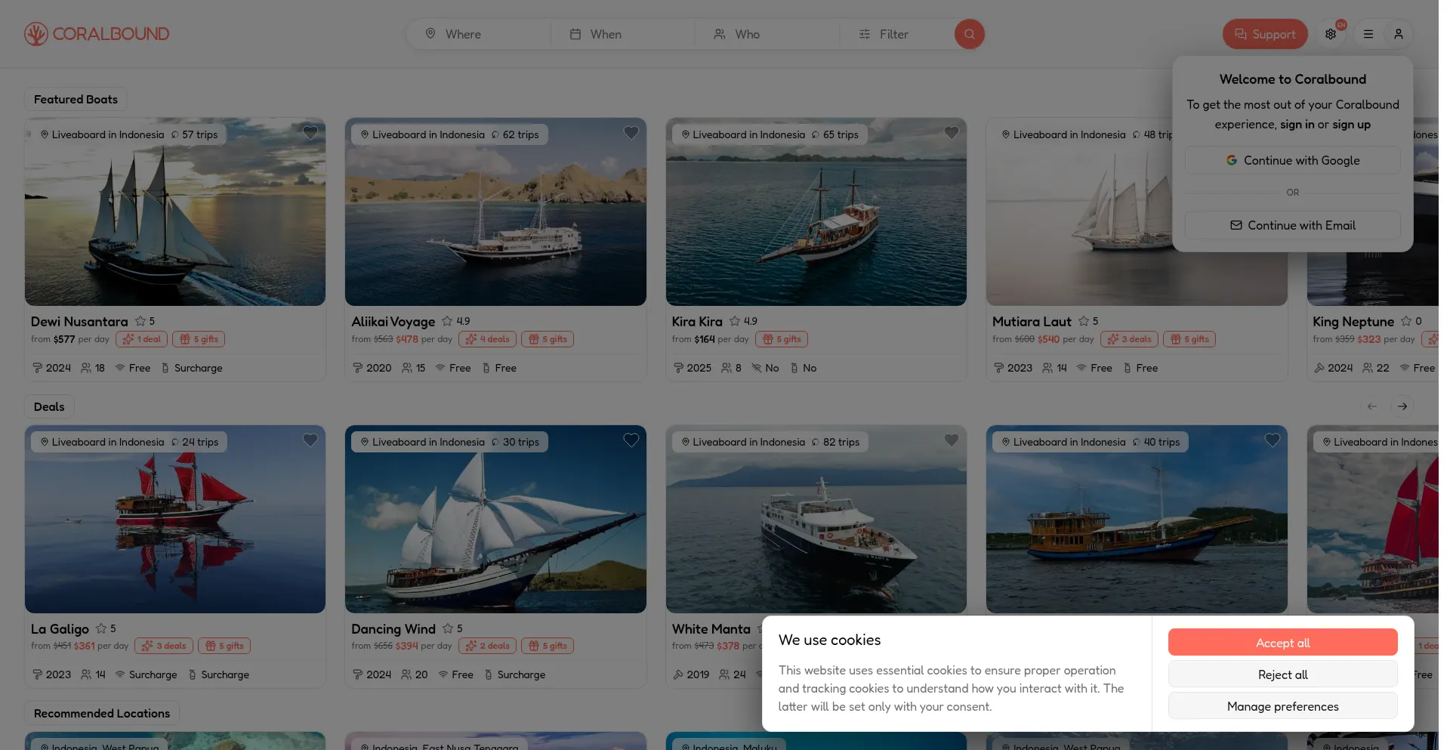Open the hamburger menu icon
Screen dimensions: 1450x750
pos(1368,34)
